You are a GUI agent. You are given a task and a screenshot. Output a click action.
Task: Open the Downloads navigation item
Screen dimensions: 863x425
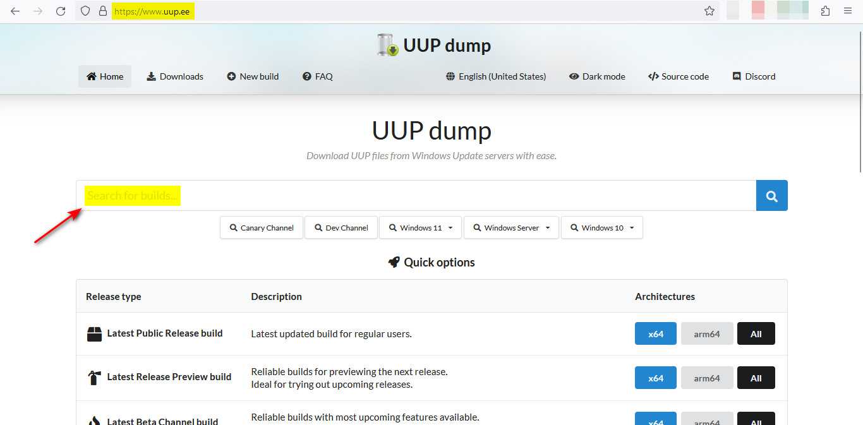pyautogui.click(x=175, y=76)
